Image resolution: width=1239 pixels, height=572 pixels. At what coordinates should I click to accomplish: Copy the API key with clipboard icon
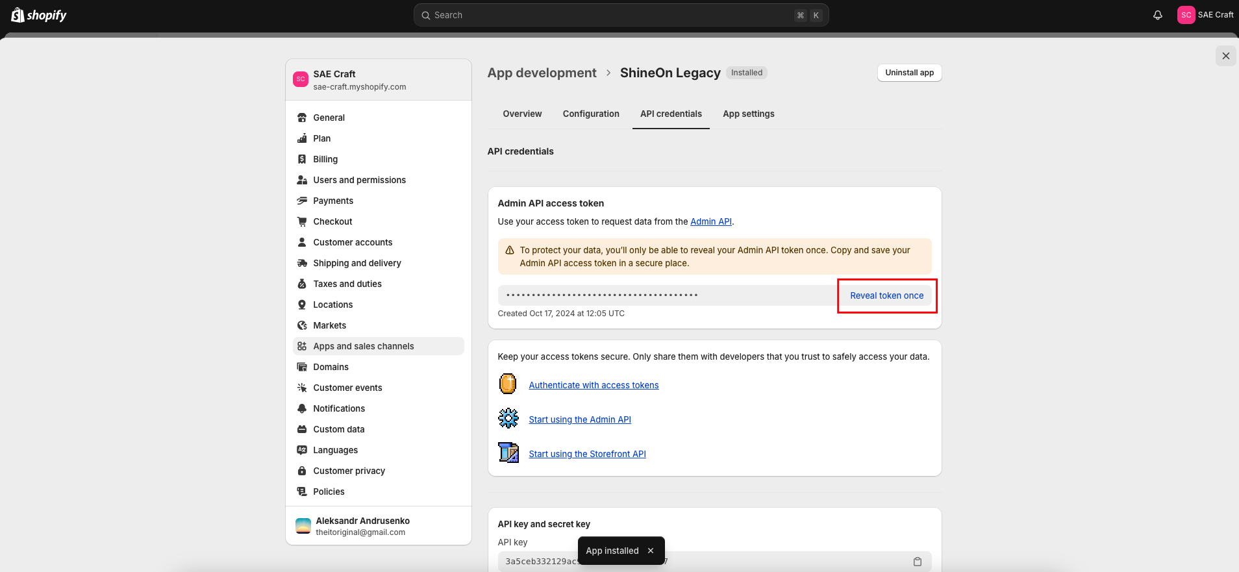[x=918, y=562]
